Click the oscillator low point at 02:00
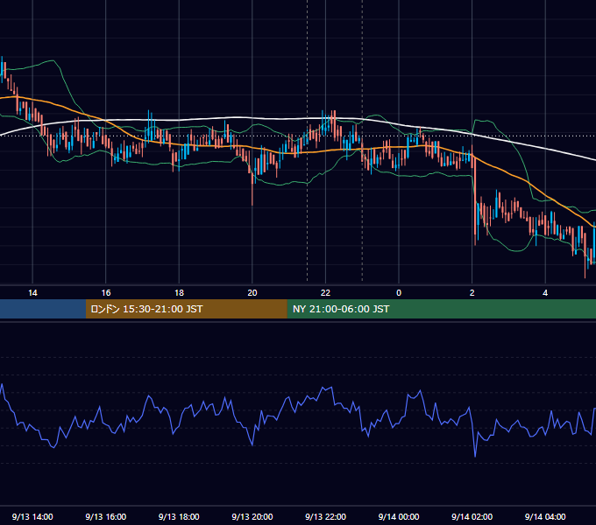596x525 pixels. coord(475,455)
